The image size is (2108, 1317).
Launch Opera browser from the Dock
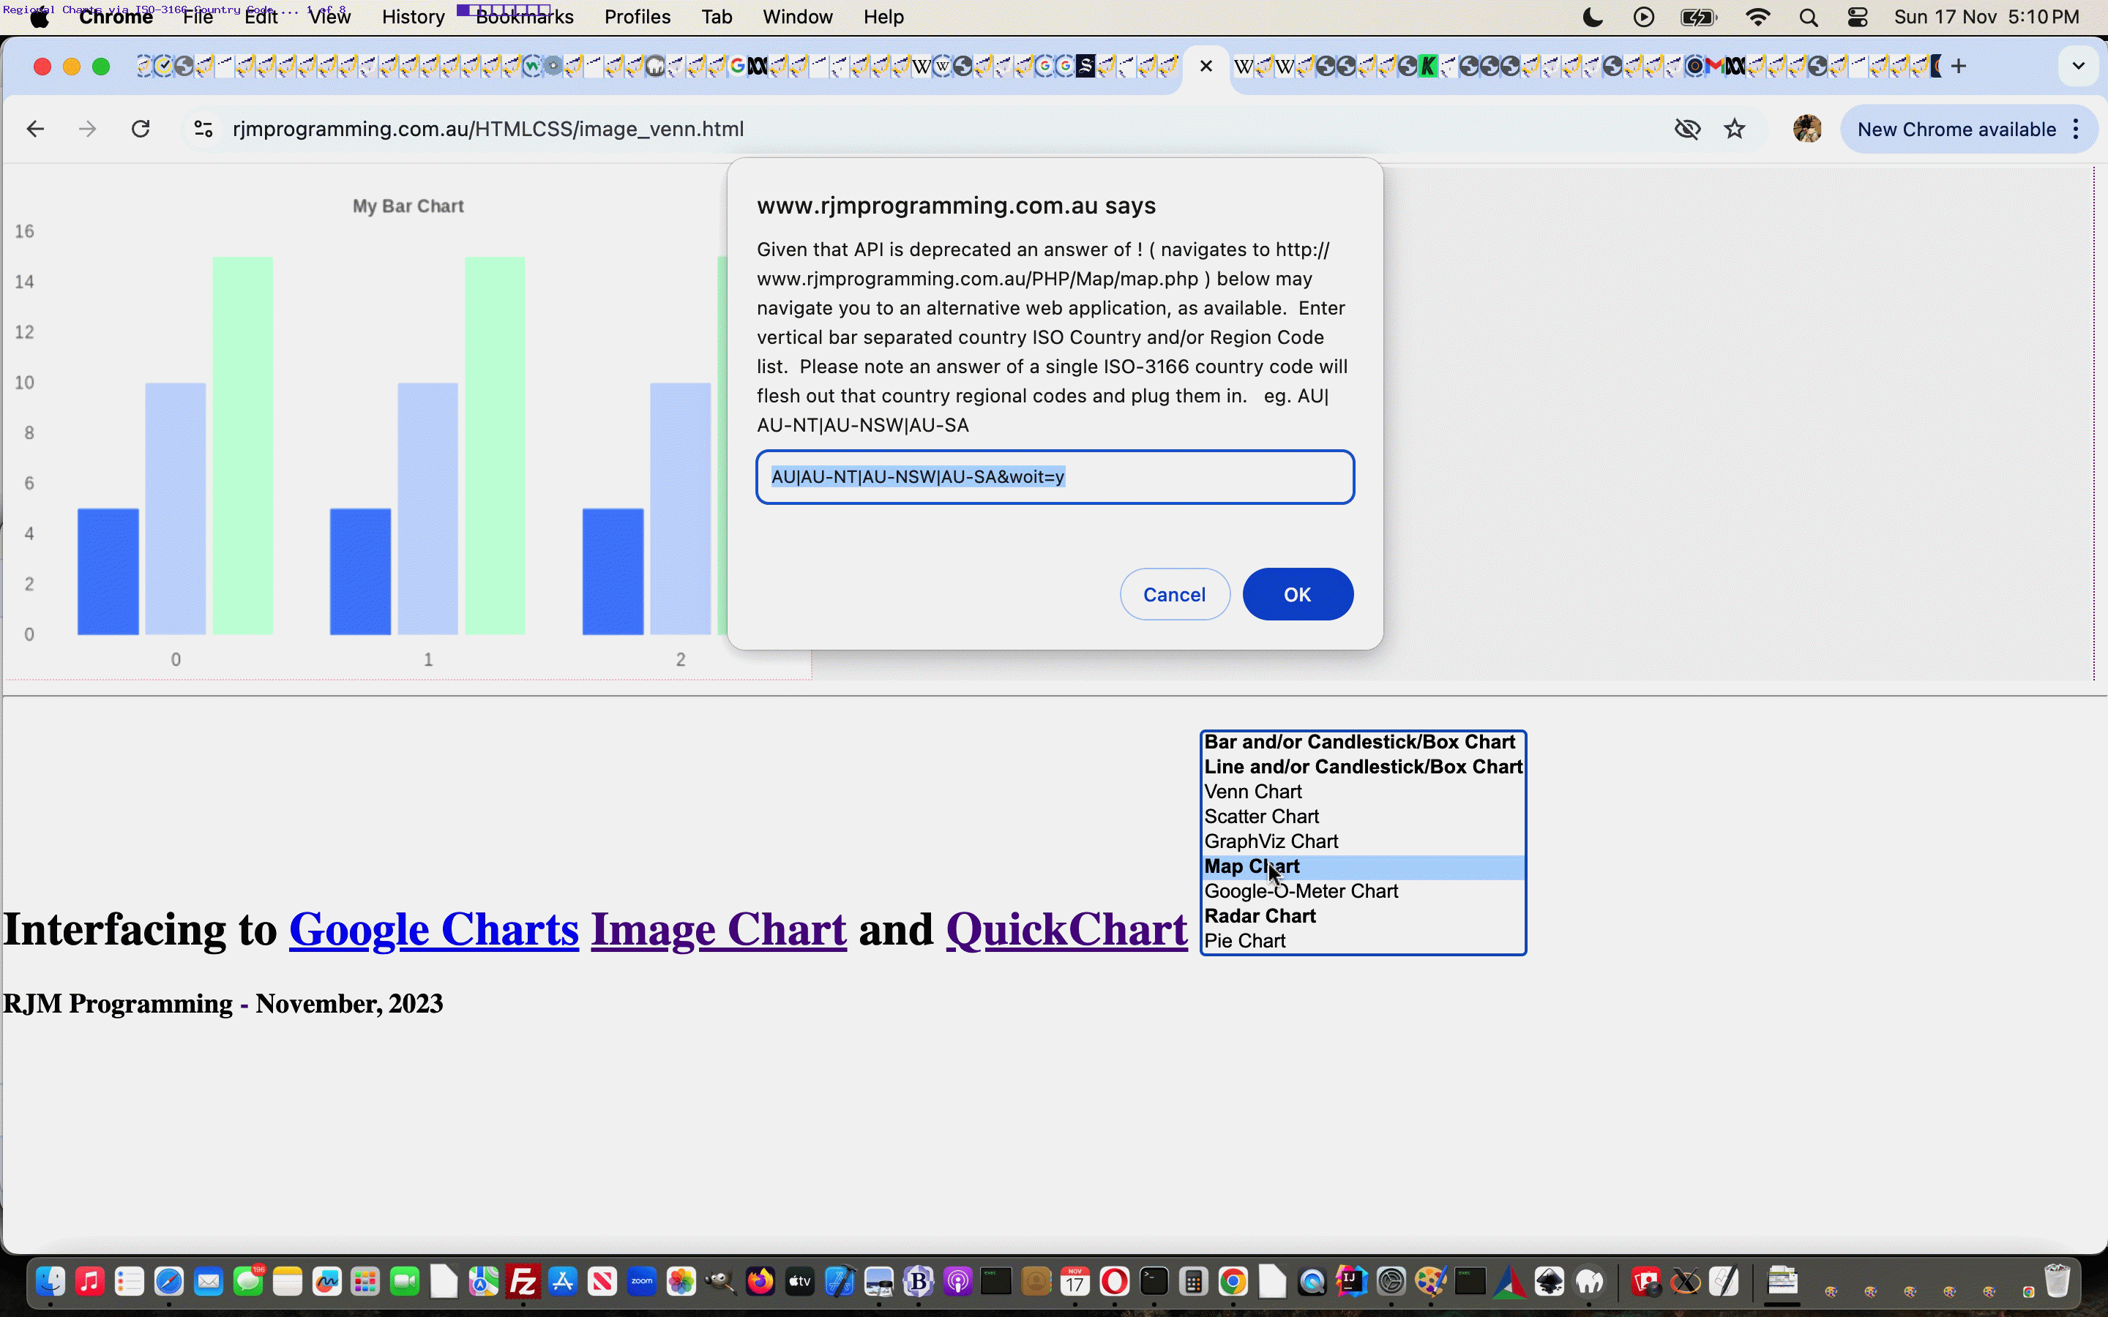tap(1115, 1281)
